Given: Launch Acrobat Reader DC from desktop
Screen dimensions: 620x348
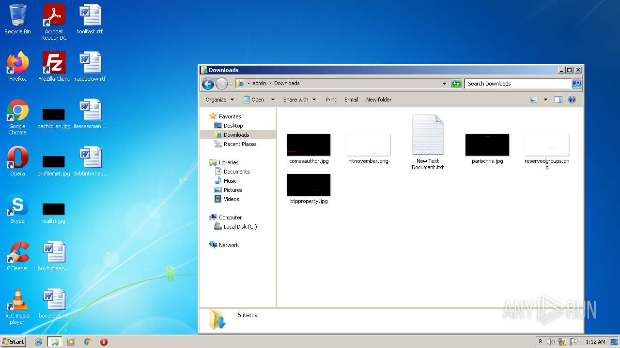Looking at the screenshot, I should [x=54, y=22].
